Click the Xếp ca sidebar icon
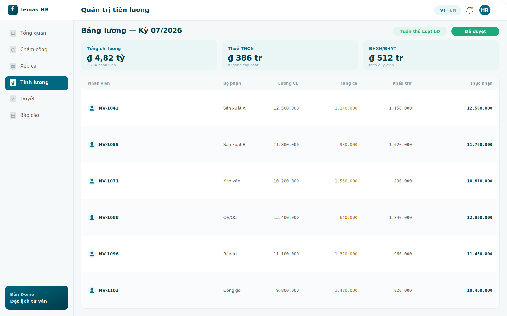 click(x=13, y=66)
